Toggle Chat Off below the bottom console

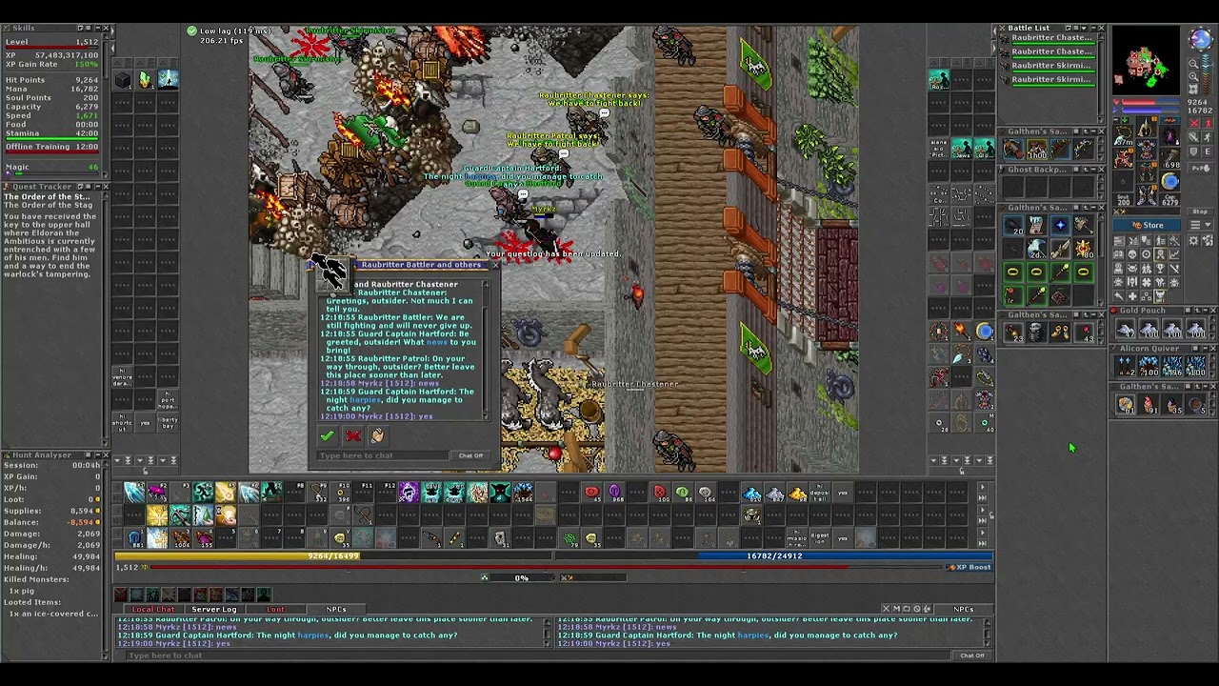(972, 656)
